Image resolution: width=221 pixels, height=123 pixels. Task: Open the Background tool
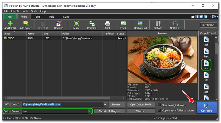(140, 25)
